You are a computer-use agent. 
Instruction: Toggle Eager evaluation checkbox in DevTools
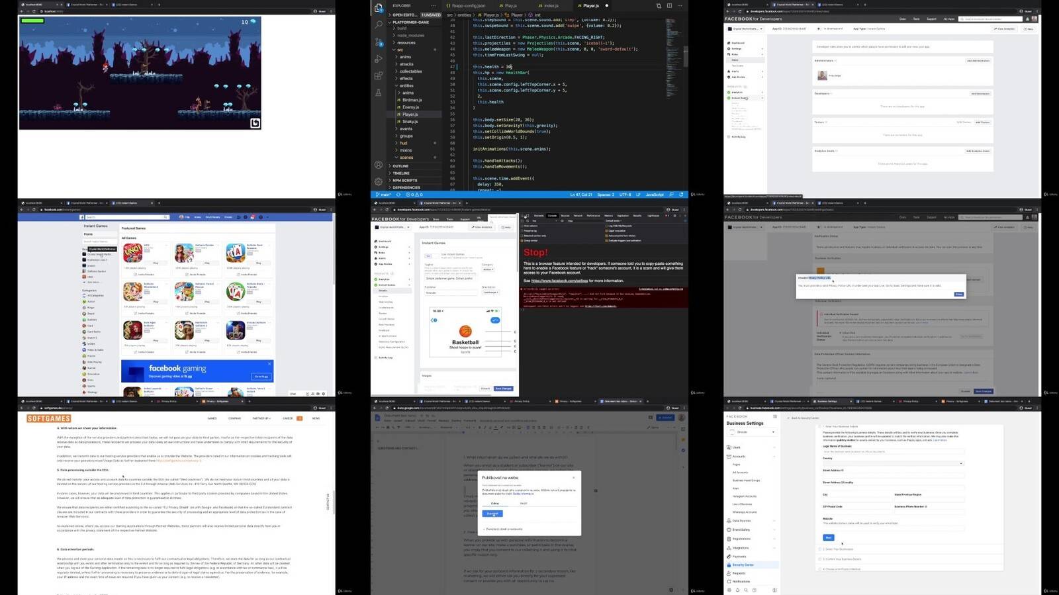(606, 230)
